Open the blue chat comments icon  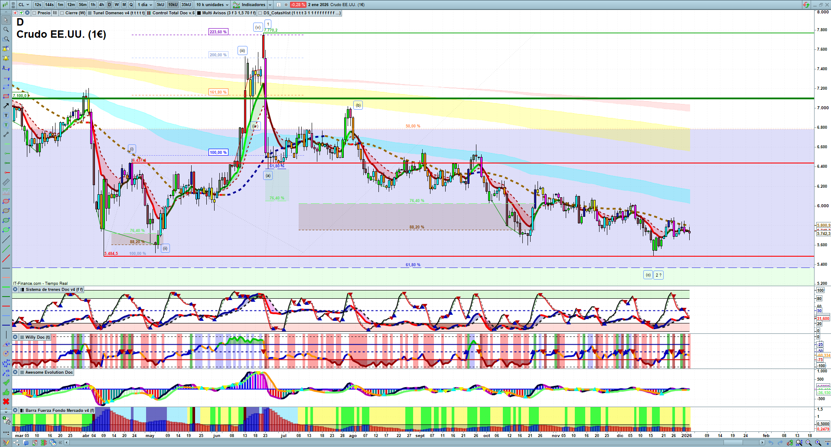pyautogui.click(x=26, y=443)
